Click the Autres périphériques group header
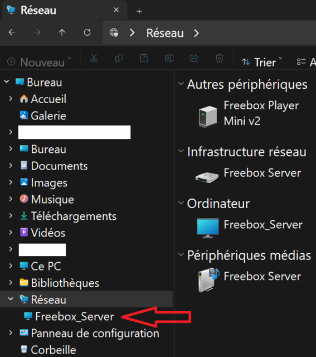316x357 pixels. (247, 85)
